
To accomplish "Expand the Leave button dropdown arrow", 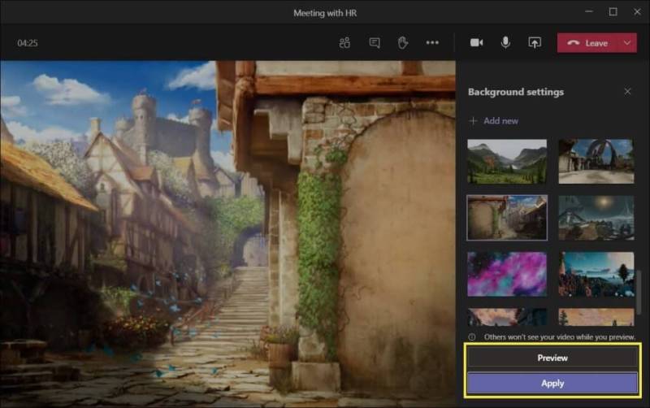I will [626, 43].
